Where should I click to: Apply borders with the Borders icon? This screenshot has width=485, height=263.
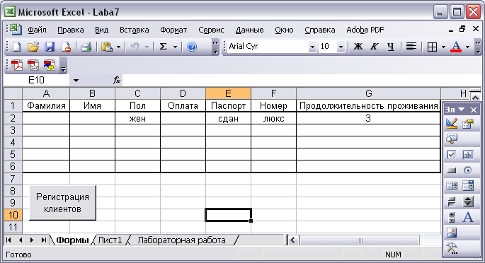point(432,47)
